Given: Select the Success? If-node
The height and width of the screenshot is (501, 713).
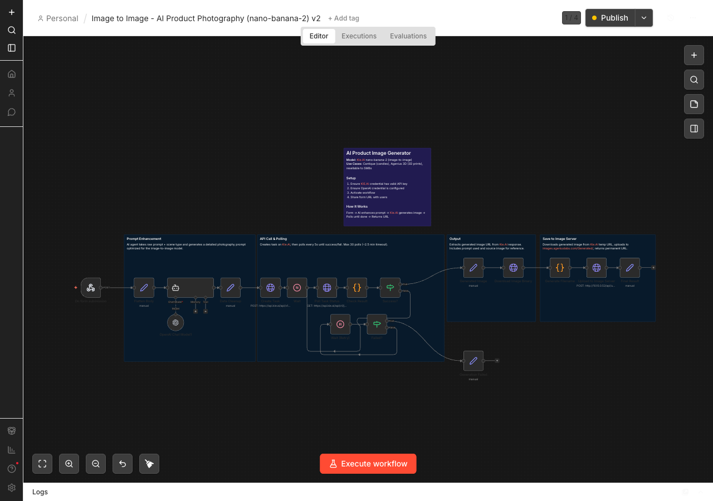Looking at the screenshot, I should click(x=390, y=288).
